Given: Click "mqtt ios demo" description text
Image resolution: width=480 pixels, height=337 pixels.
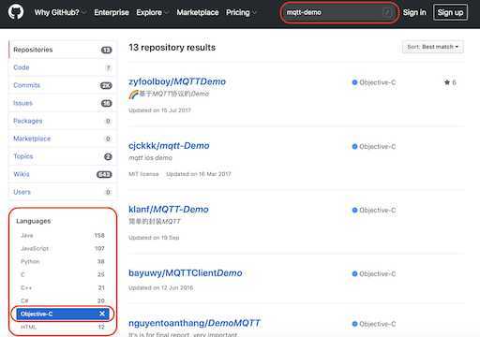Looking at the screenshot, I should 150,158.
